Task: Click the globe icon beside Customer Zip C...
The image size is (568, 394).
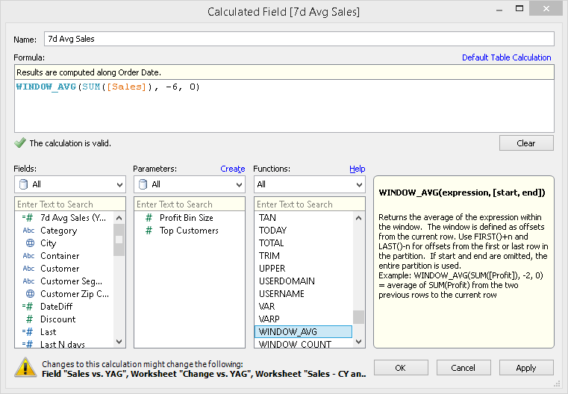Action: pos(29,294)
